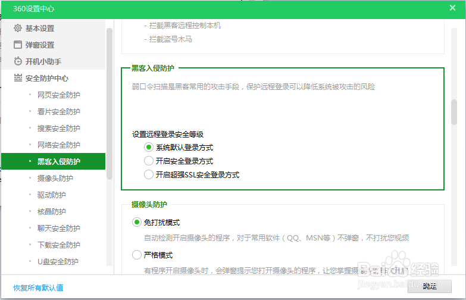Click the 确定 button
Viewport: 466px width, 300px height.
[430, 286]
